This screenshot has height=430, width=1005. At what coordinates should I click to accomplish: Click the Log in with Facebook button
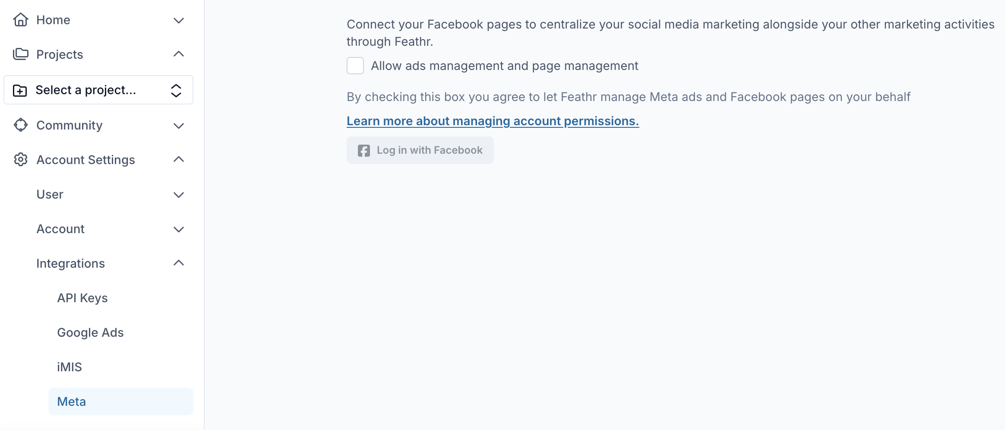(420, 150)
